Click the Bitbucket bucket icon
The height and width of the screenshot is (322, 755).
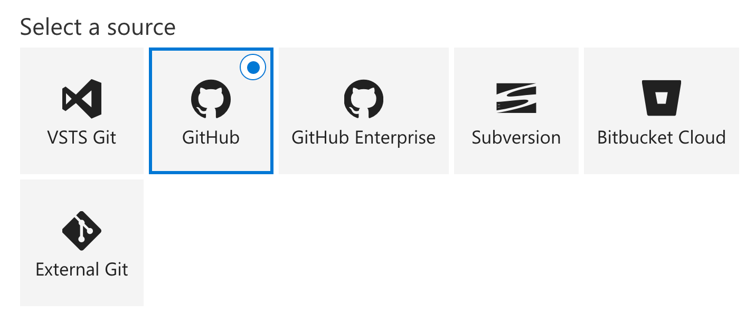[661, 98]
